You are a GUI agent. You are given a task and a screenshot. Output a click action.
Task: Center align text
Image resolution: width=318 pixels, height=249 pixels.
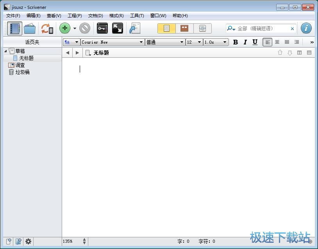coord(277,42)
